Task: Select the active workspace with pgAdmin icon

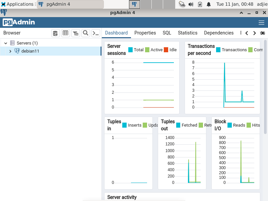Action: [134, 4]
